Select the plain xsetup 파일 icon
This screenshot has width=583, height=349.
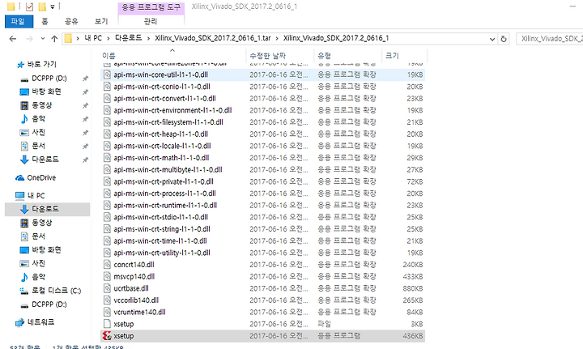click(107, 324)
